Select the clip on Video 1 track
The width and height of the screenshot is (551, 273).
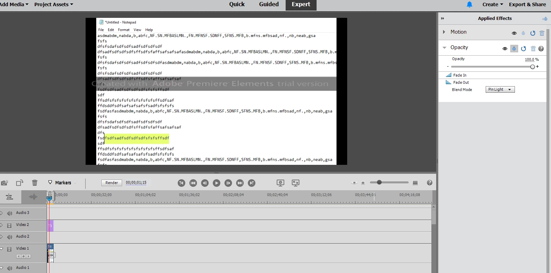coord(51,253)
